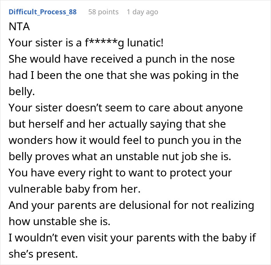Click the line starting "And your parents are"
Screen dimensions: 271x265
[x=131, y=205]
